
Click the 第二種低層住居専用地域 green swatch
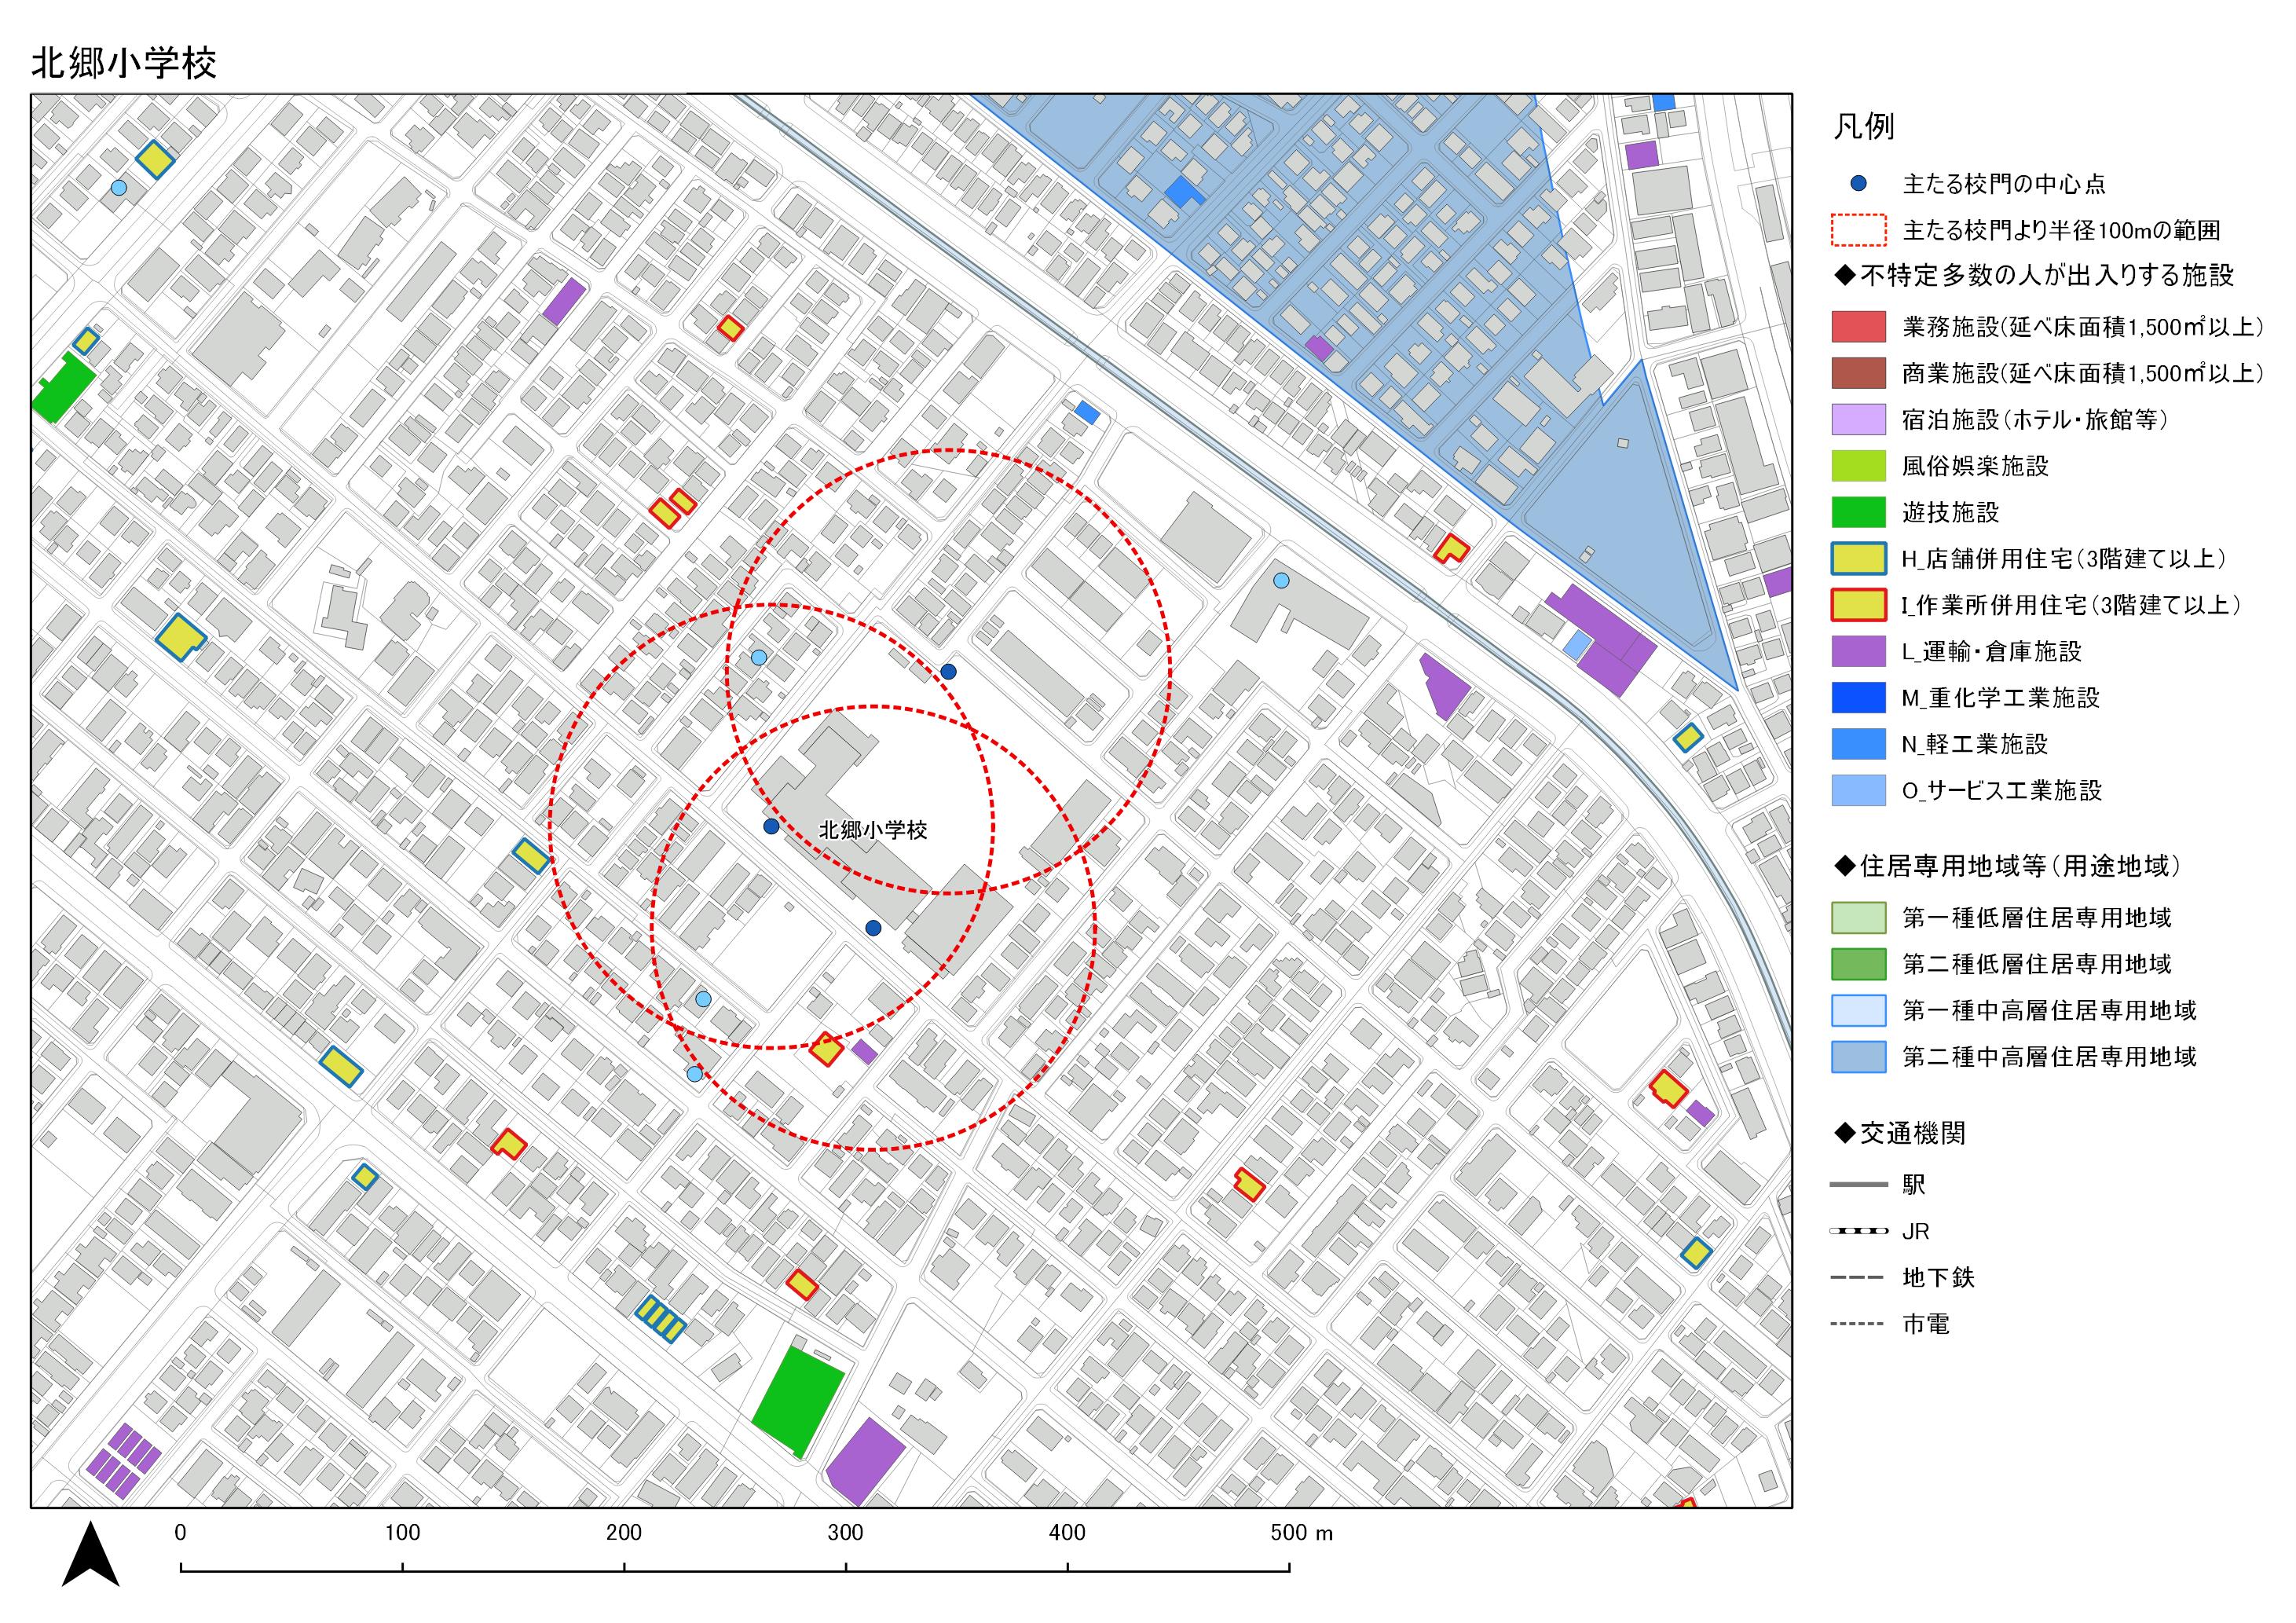pyautogui.click(x=1858, y=964)
